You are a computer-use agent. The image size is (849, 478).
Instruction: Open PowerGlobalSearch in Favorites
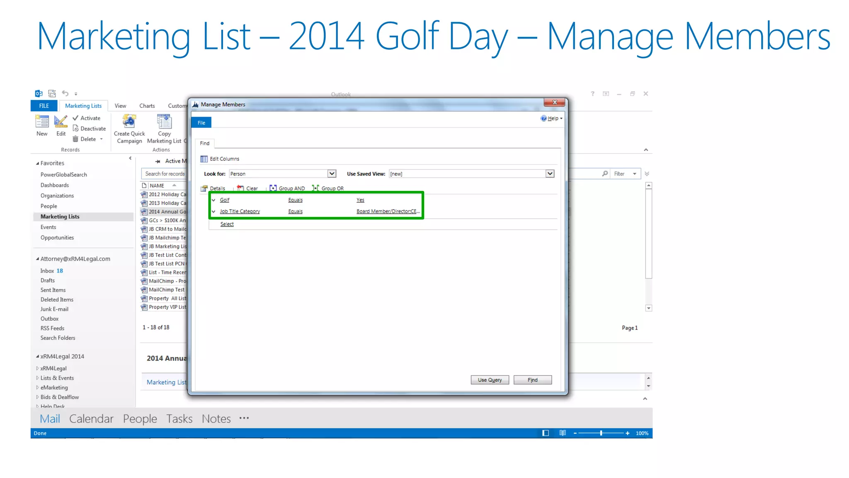[x=64, y=175]
